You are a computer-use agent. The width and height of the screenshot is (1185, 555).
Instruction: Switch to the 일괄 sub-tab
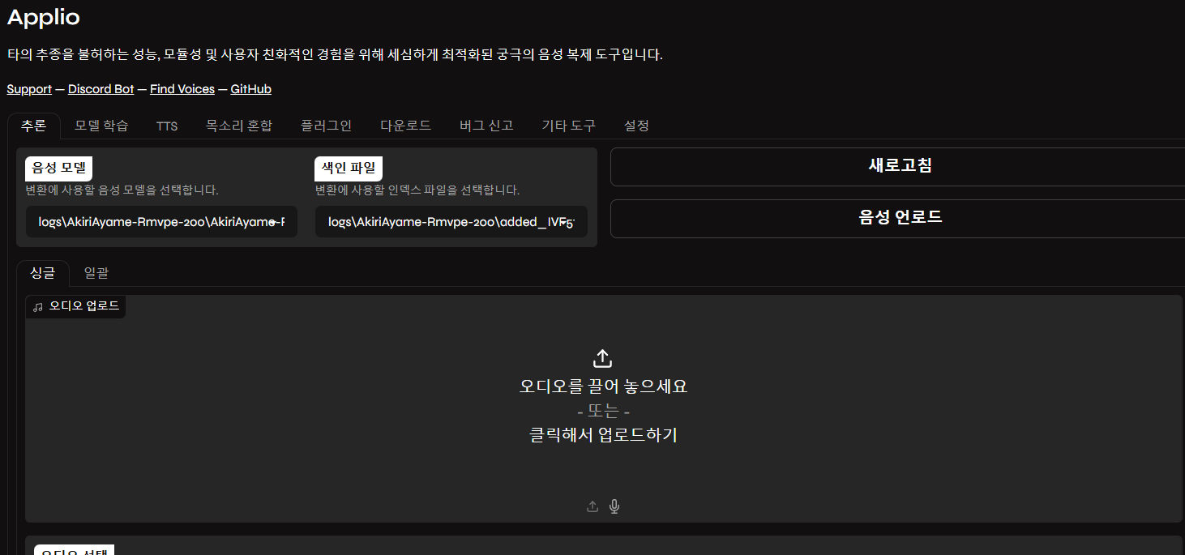[96, 273]
